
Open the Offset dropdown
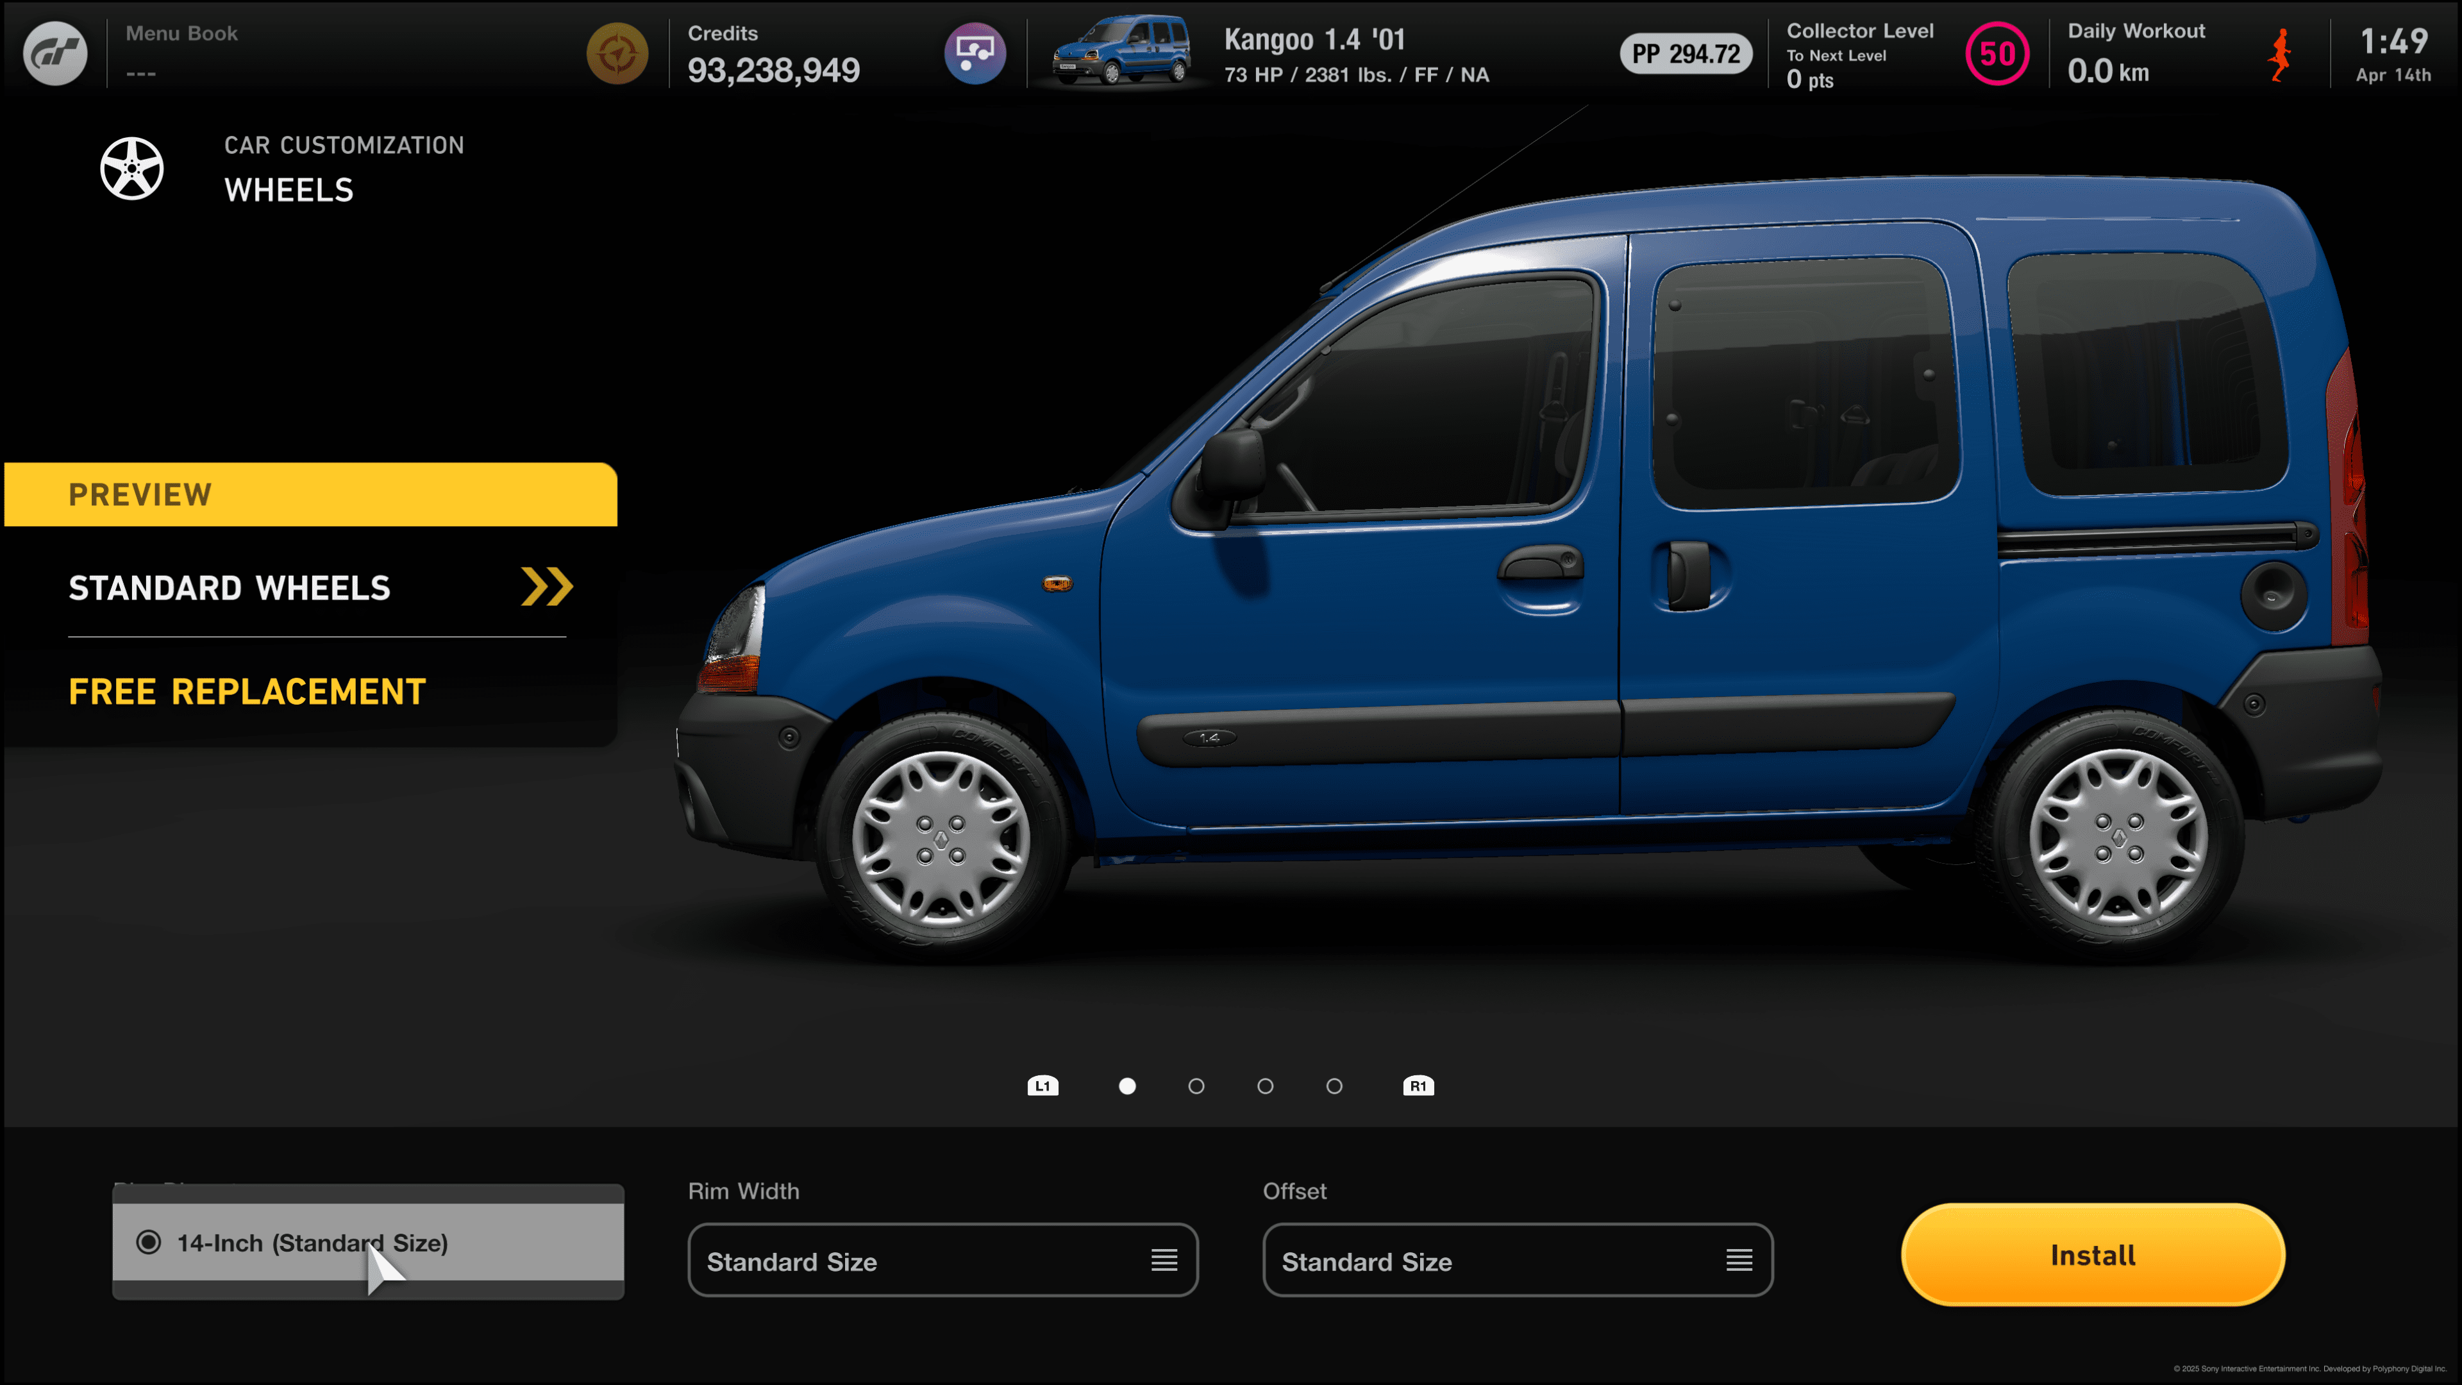coord(1518,1261)
